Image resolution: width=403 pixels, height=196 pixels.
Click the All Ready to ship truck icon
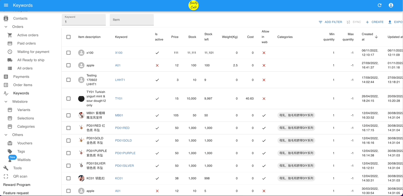coord(9,60)
